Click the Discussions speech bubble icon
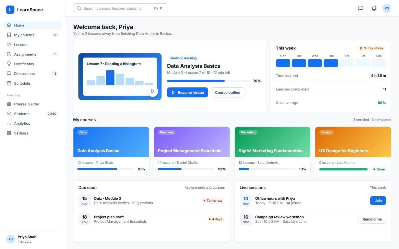 coord(9,74)
